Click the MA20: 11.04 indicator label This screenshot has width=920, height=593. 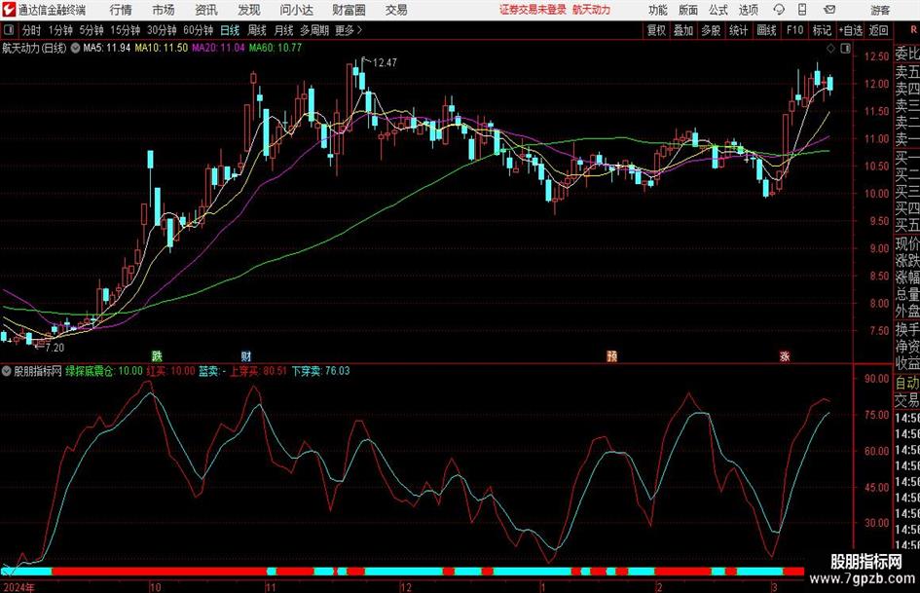218,48
